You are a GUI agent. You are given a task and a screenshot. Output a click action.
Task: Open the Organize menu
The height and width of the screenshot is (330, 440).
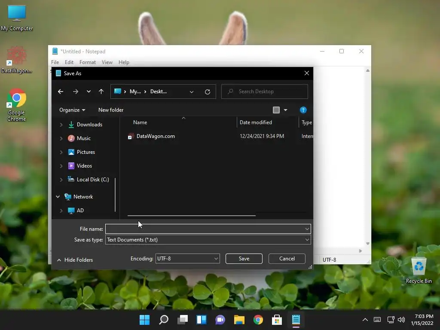click(x=72, y=110)
